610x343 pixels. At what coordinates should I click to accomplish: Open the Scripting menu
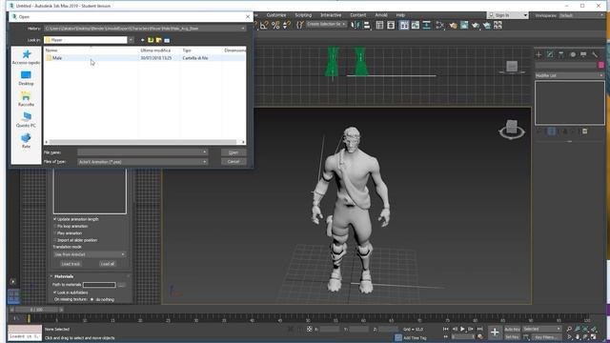tap(303, 15)
